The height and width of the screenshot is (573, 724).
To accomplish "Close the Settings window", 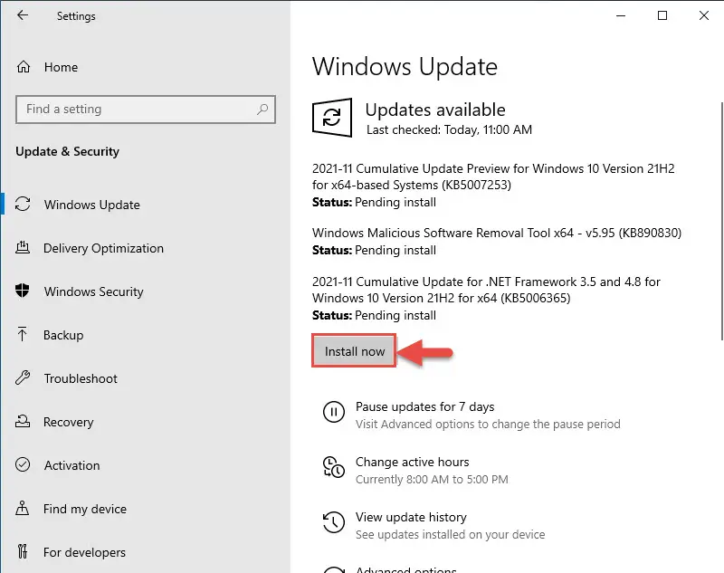I will 704,15.
